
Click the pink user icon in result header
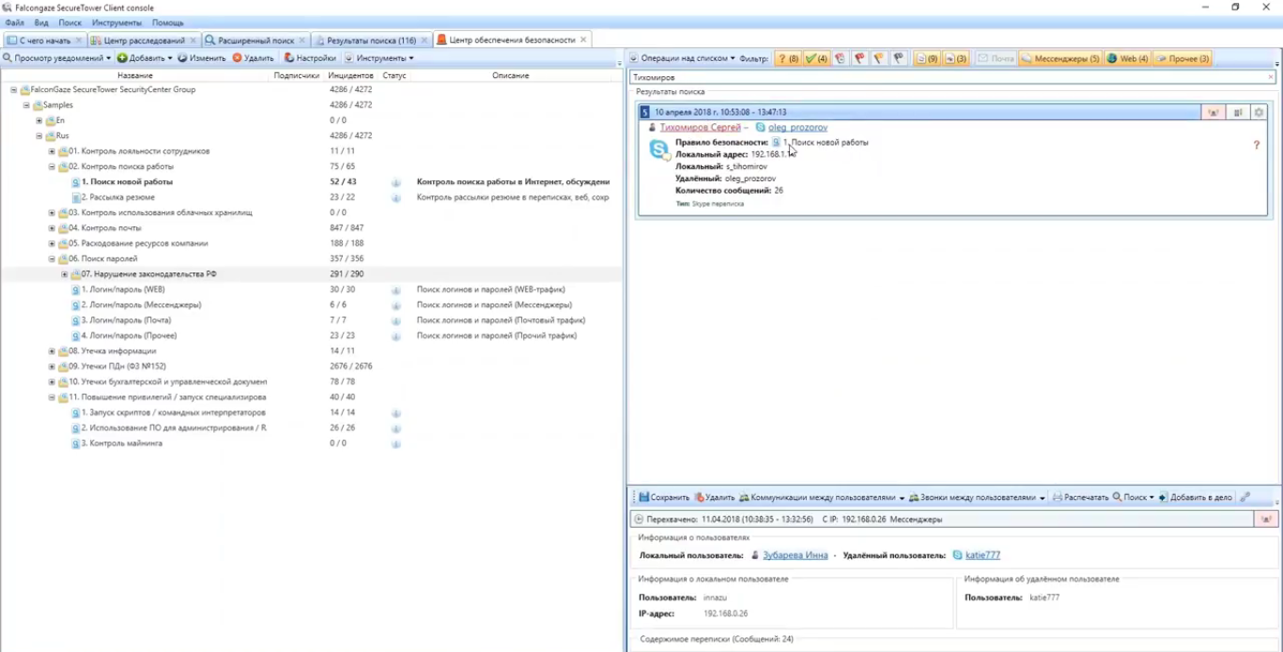pos(1213,112)
